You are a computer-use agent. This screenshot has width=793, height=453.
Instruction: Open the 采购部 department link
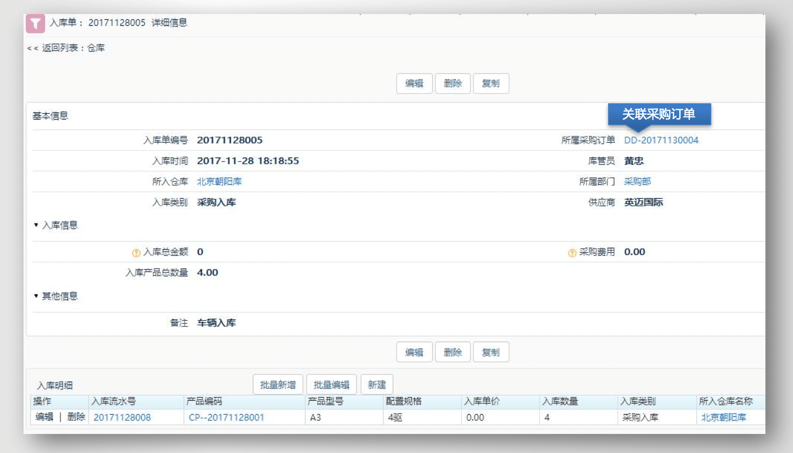(x=638, y=181)
